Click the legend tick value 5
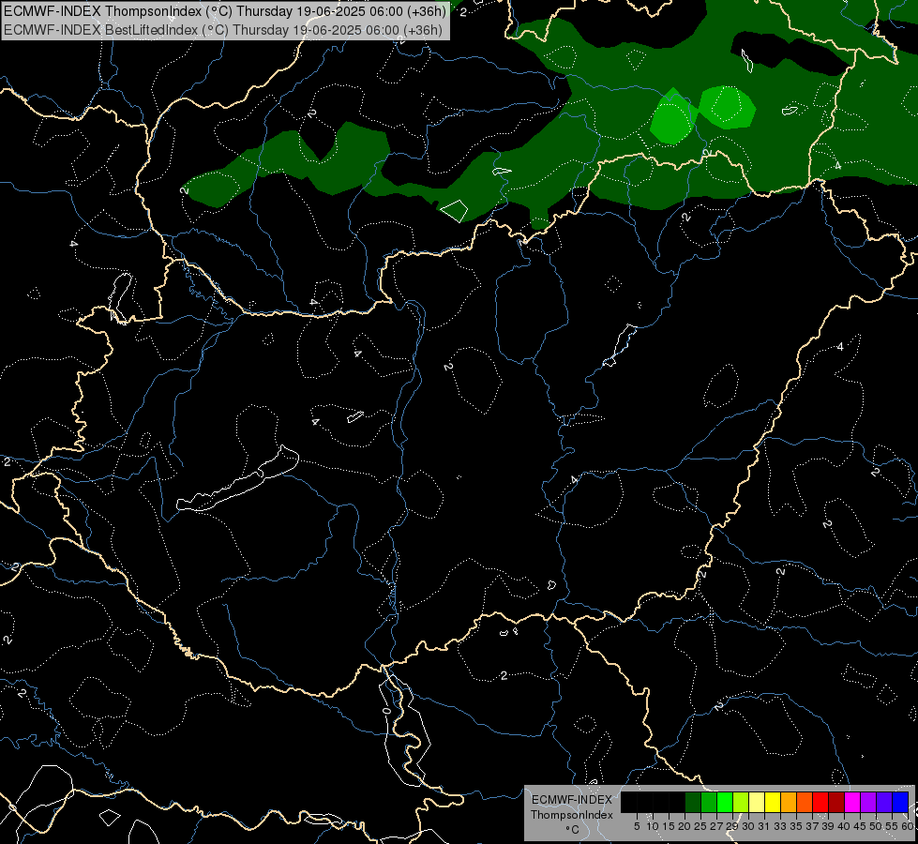The height and width of the screenshot is (844, 918). (x=637, y=826)
